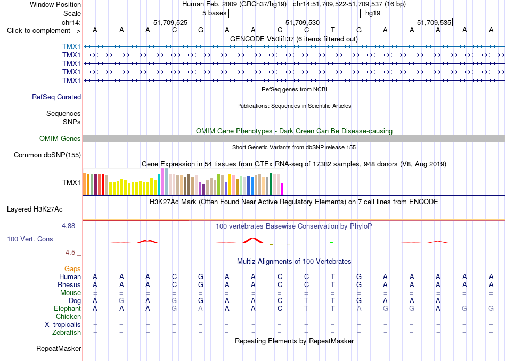Click the Zebrafish species label
The height and width of the screenshot is (361, 506).
(67, 332)
